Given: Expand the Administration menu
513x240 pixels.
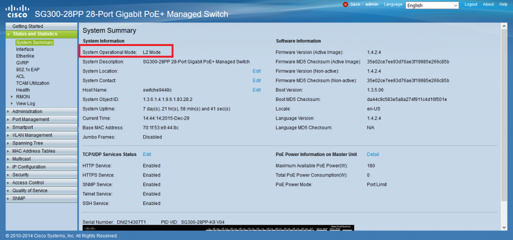Looking at the screenshot, I should pyautogui.click(x=42, y=111).
